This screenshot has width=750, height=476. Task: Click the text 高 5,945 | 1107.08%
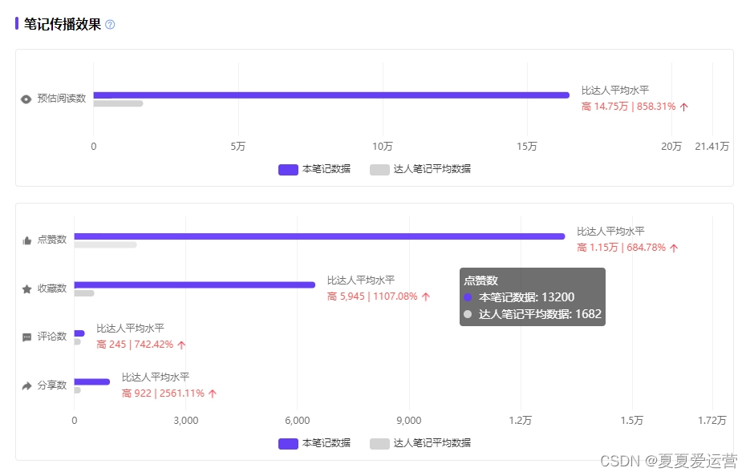click(x=372, y=296)
